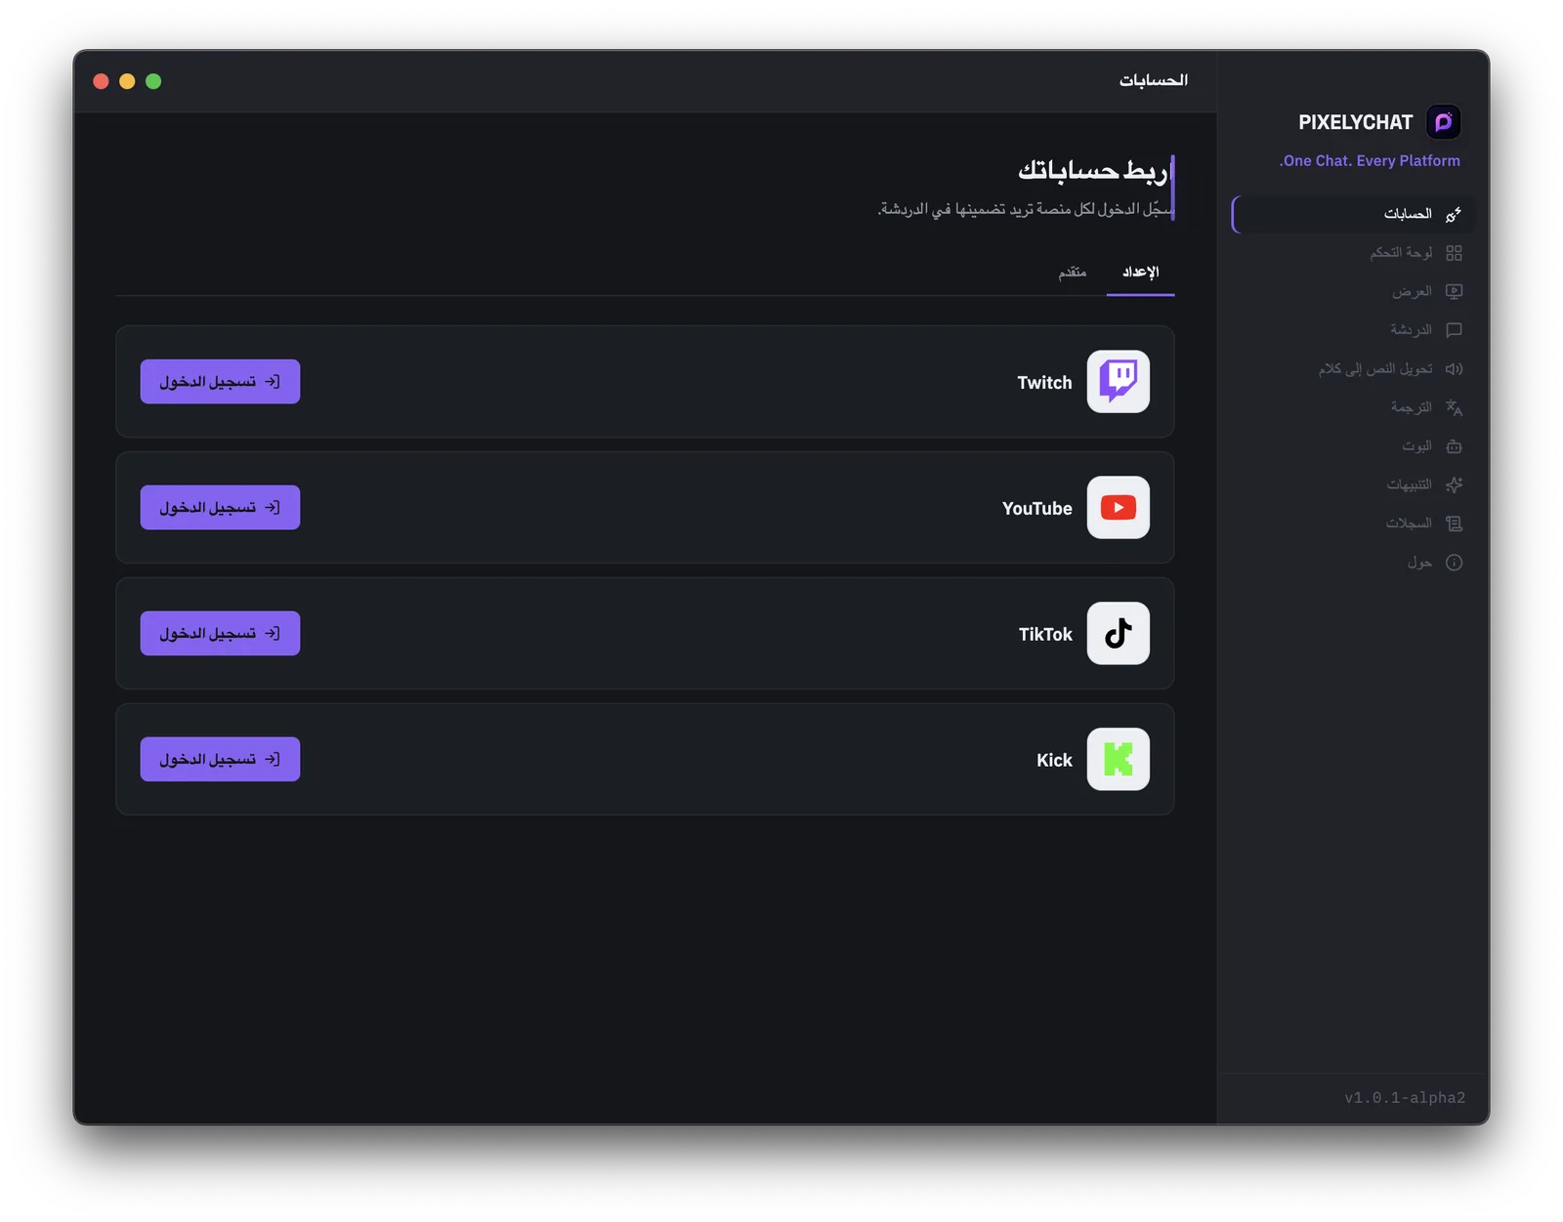Open تحويل النص إلى كلام sidebar item
This screenshot has height=1222, width=1563.
(1353, 369)
